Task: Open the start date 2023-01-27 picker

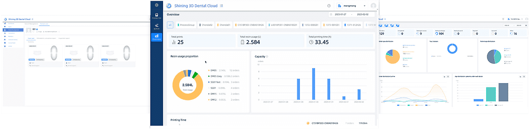Action: tap(341, 14)
